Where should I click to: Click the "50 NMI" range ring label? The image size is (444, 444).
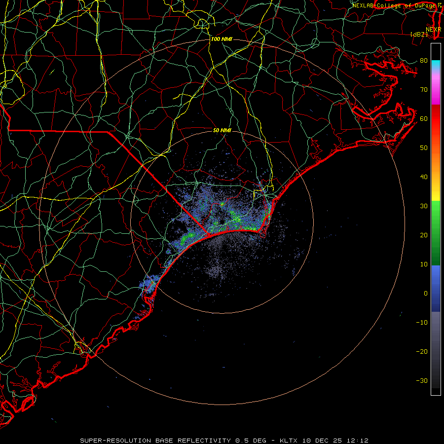coord(222,131)
